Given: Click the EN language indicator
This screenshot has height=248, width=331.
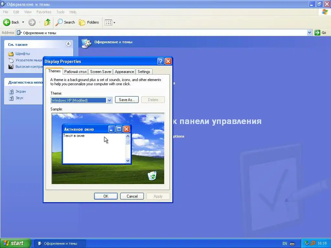Looking at the screenshot, I should (x=284, y=243).
